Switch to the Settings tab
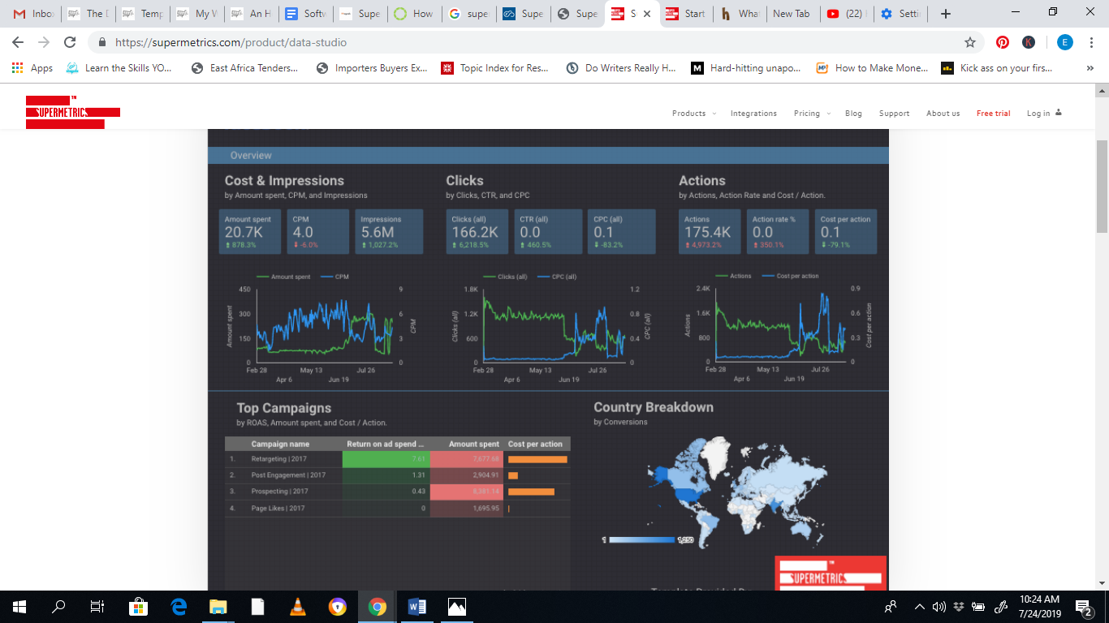The height and width of the screenshot is (623, 1109). tap(900, 14)
